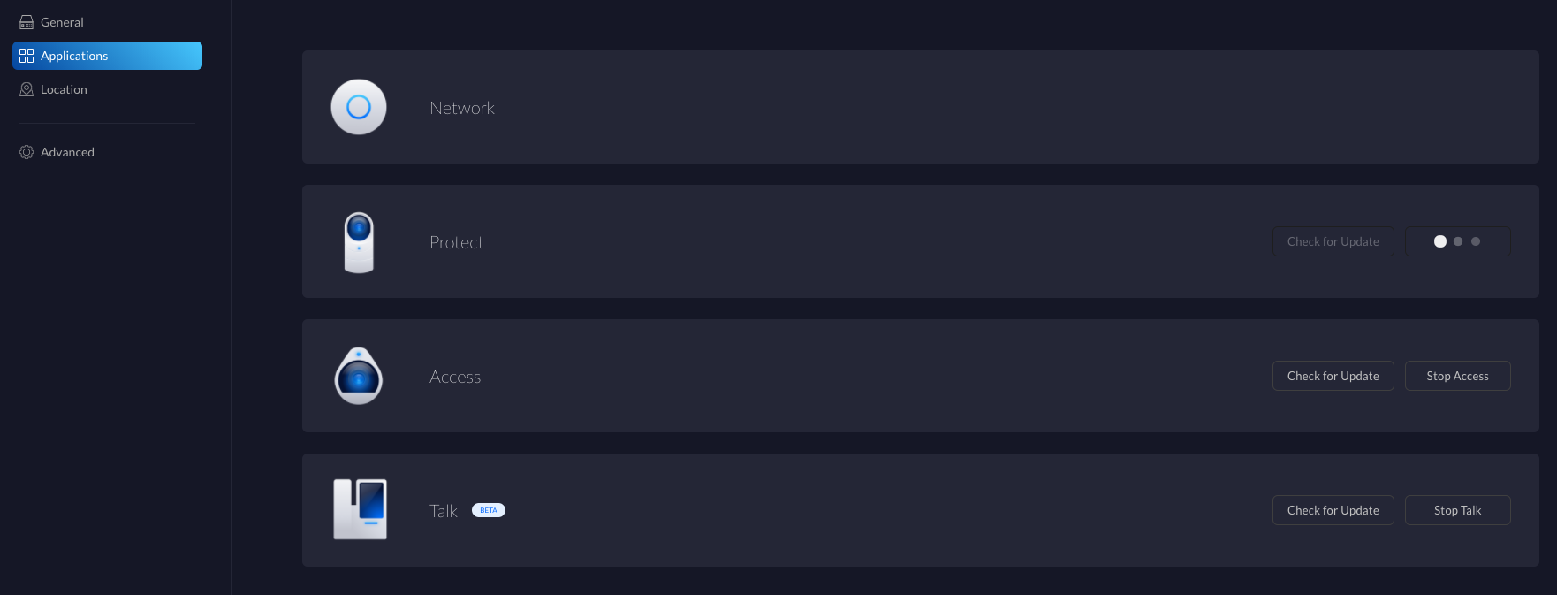Viewport: 1557px width, 595px height.
Task: Click the General console icon in sidebar
Action: coord(27,22)
